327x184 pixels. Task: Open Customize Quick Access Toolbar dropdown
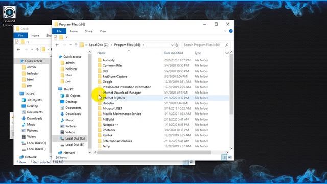[67, 37]
